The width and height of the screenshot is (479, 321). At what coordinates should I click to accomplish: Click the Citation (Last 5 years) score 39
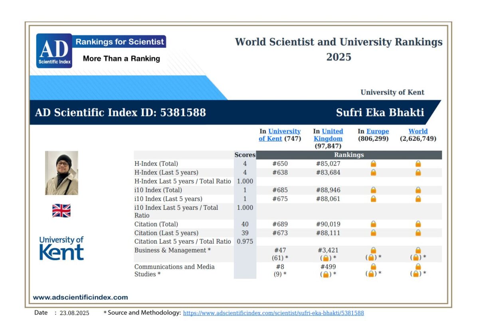[245, 233]
